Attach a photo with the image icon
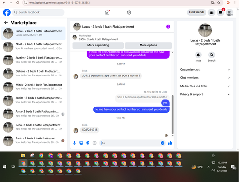The width and height of the screenshot is (239, 182). point(81,143)
